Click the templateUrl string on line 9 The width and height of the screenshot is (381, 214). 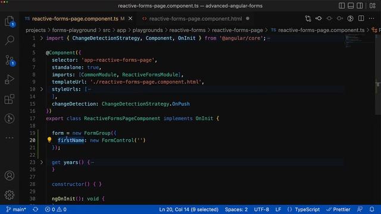click(x=146, y=82)
